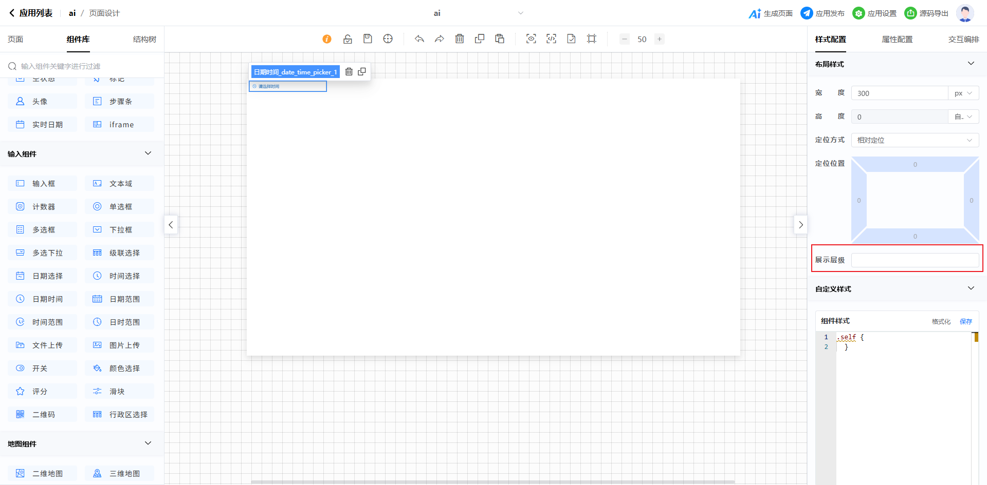Open the preview eye icon
Viewport: 987px width, 485px height.
click(531, 39)
